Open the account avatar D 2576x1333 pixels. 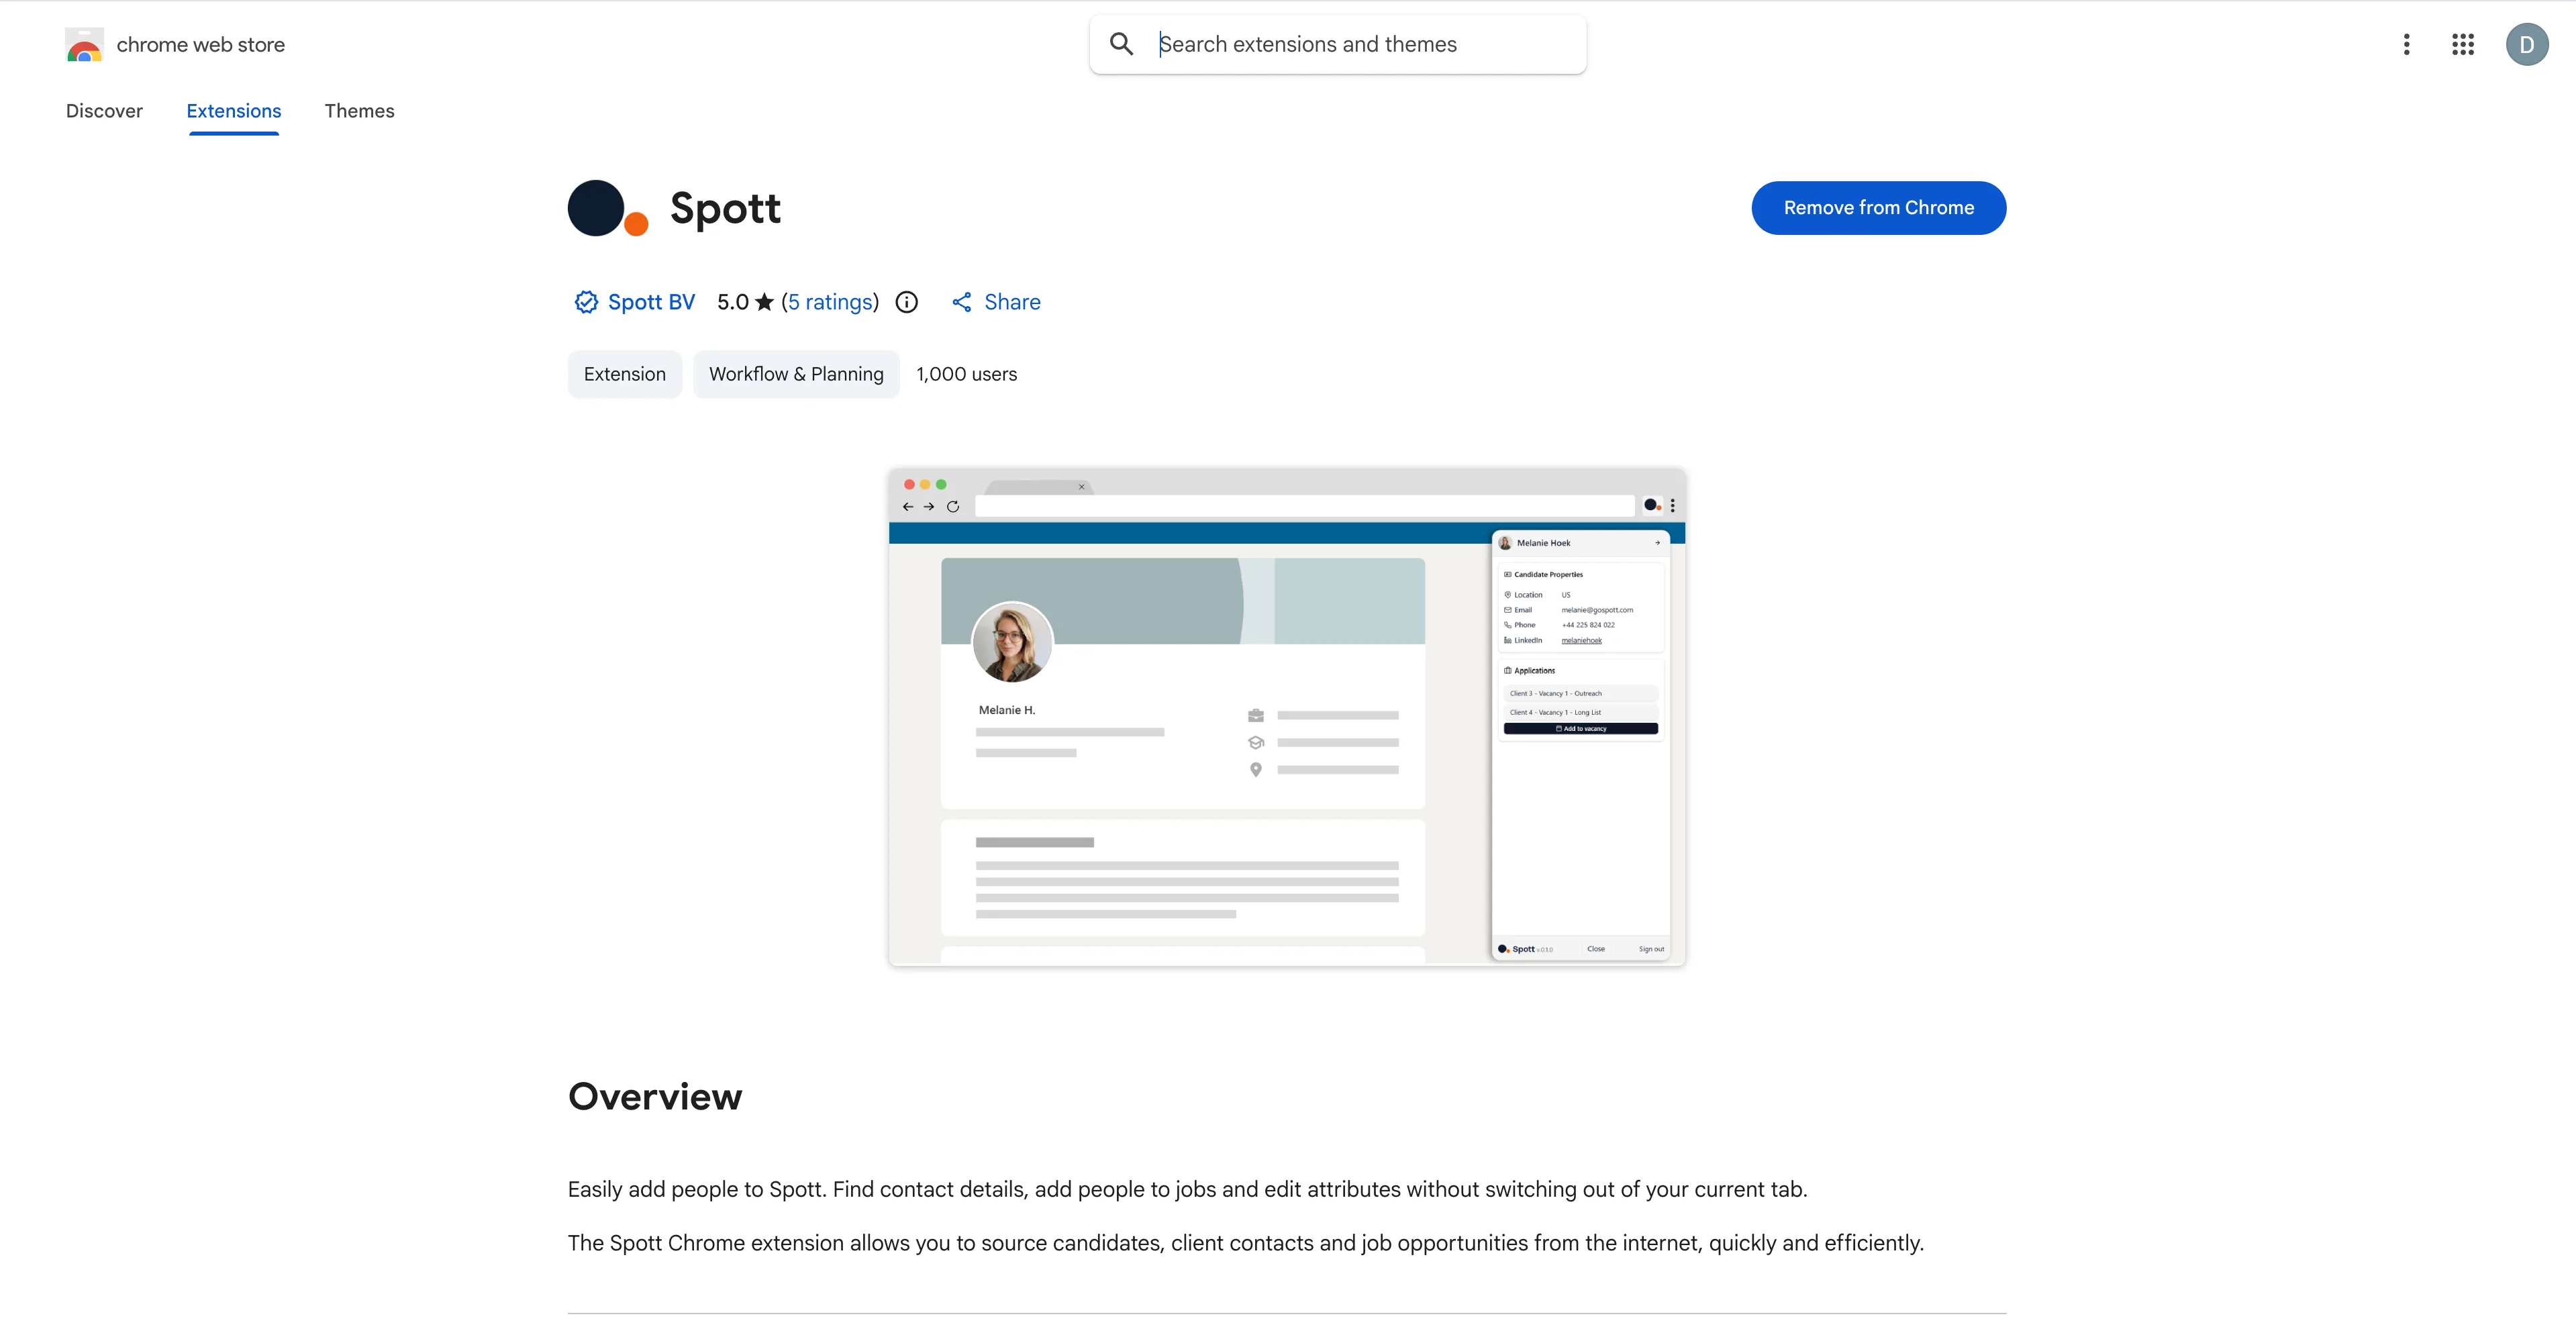click(x=2526, y=44)
